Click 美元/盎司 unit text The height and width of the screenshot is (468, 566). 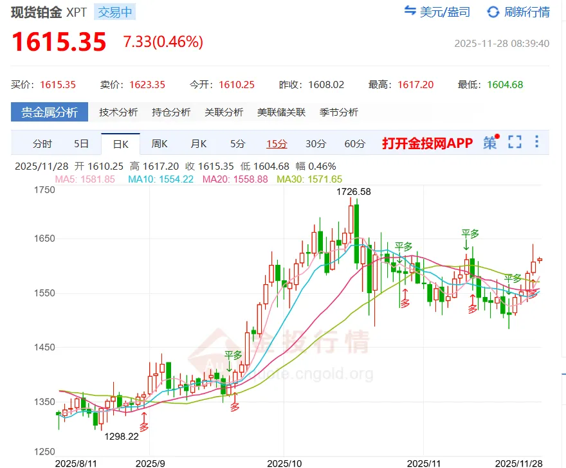tap(444, 12)
